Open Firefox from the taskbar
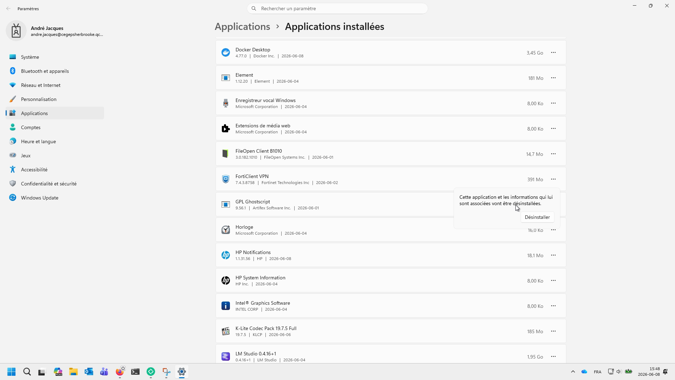Image resolution: width=675 pixels, height=380 pixels. click(x=120, y=372)
